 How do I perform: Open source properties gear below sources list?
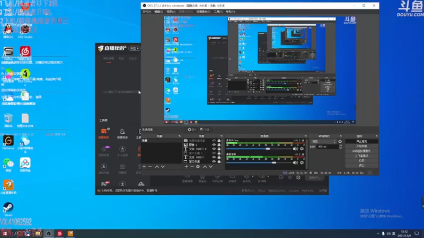pyautogui.click(x=198, y=167)
